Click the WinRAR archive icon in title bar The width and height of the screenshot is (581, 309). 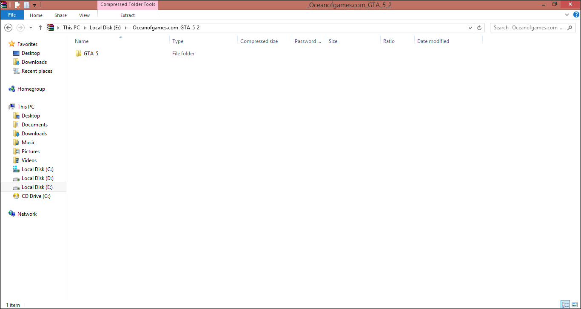(4, 5)
